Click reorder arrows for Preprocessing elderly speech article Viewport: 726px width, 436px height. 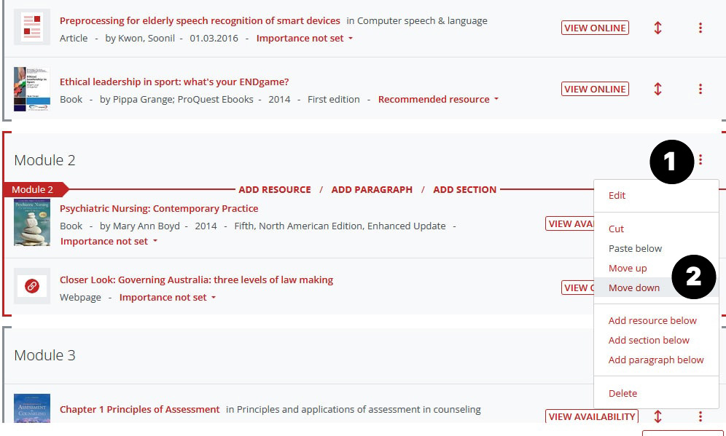pos(657,28)
